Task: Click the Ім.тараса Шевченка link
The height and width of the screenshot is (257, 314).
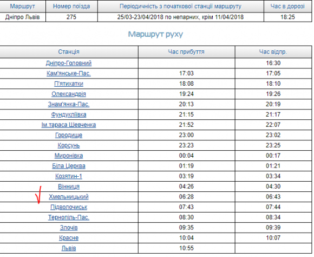Action: (x=69, y=125)
